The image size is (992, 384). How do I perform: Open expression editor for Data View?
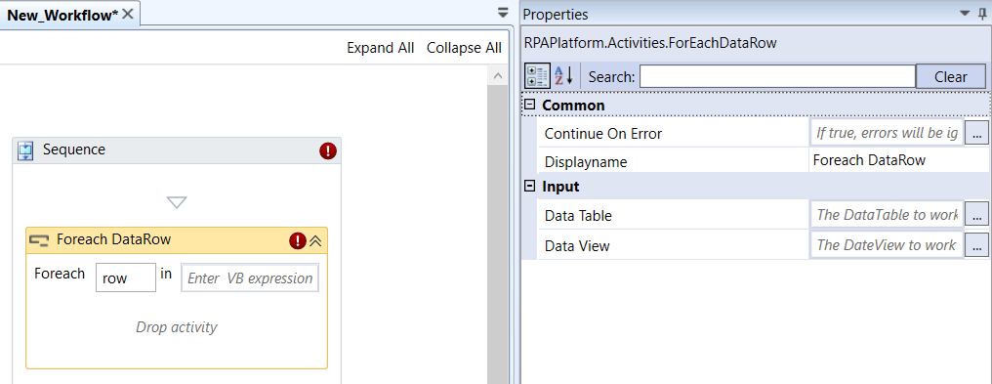coord(976,245)
